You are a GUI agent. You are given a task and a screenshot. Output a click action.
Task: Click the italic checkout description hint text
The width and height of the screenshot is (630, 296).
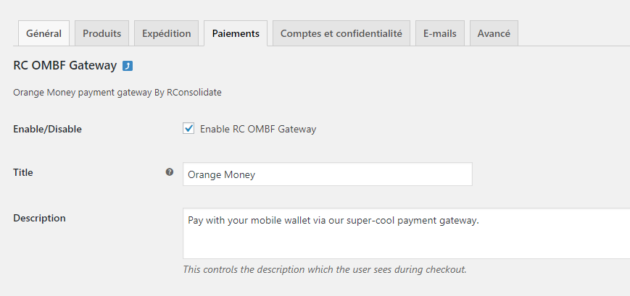click(x=325, y=269)
